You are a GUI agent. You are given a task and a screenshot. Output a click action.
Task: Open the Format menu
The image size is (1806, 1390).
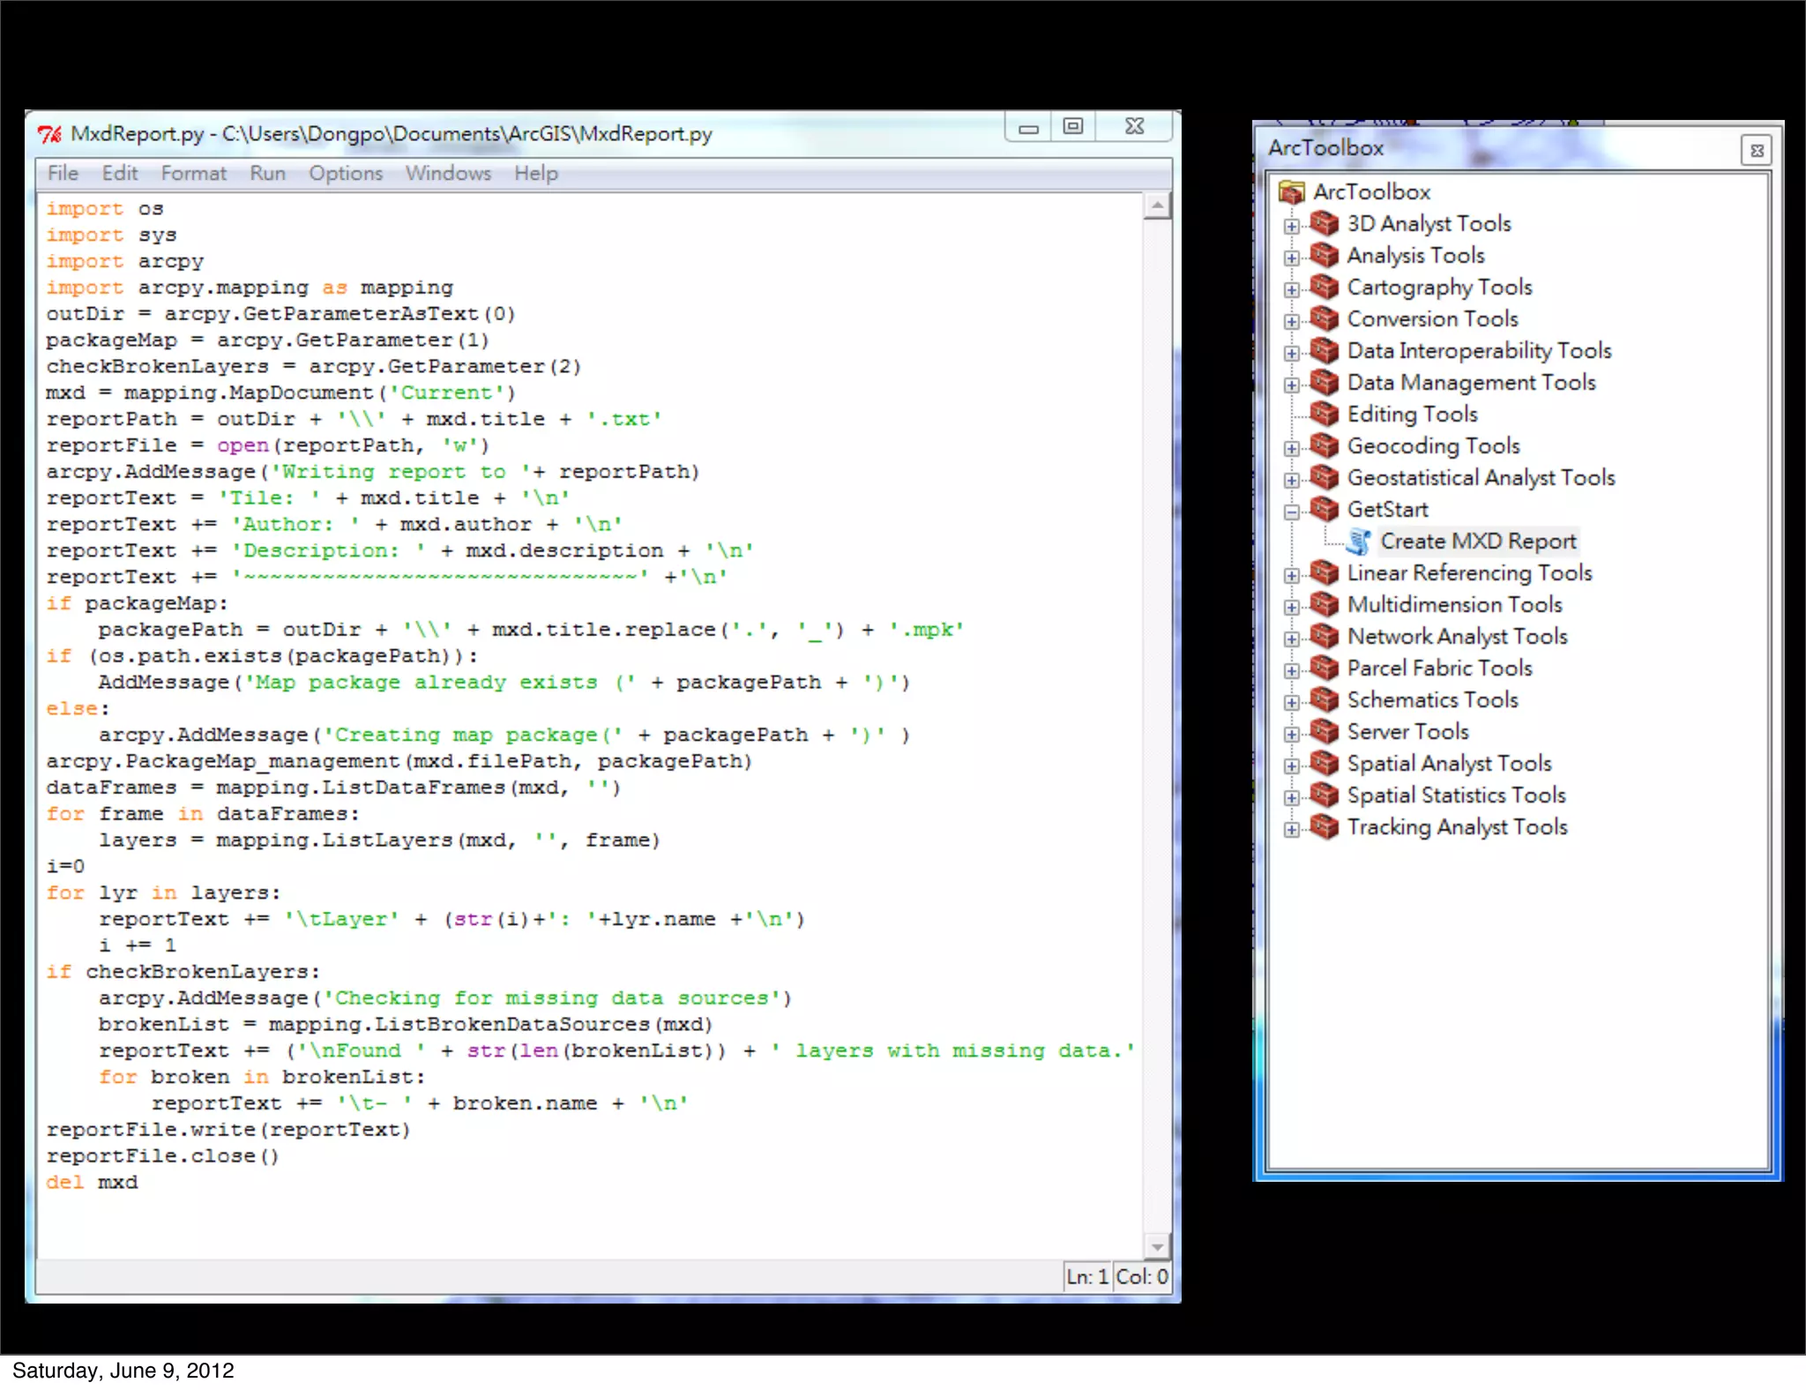click(193, 173)
